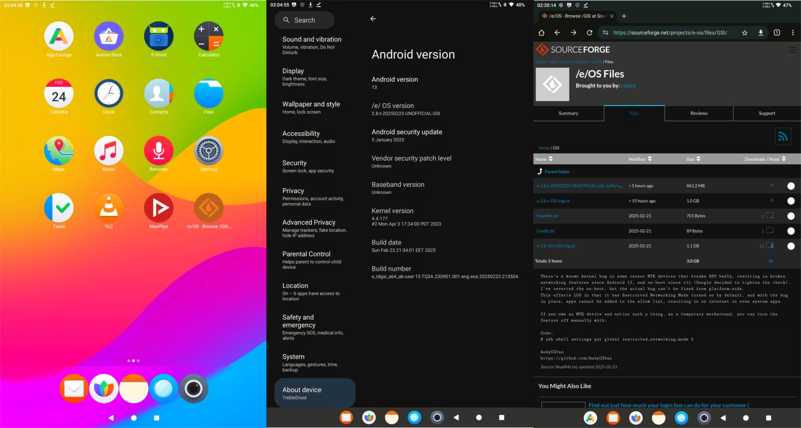Open the NewPipe app
This screenshot has height=428, width=801.
tap(159, 208)
